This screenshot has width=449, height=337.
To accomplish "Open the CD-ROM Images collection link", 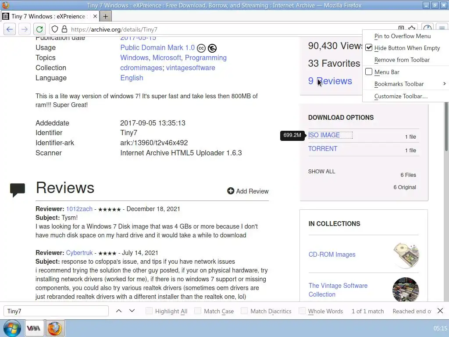I will coord(332,255).
